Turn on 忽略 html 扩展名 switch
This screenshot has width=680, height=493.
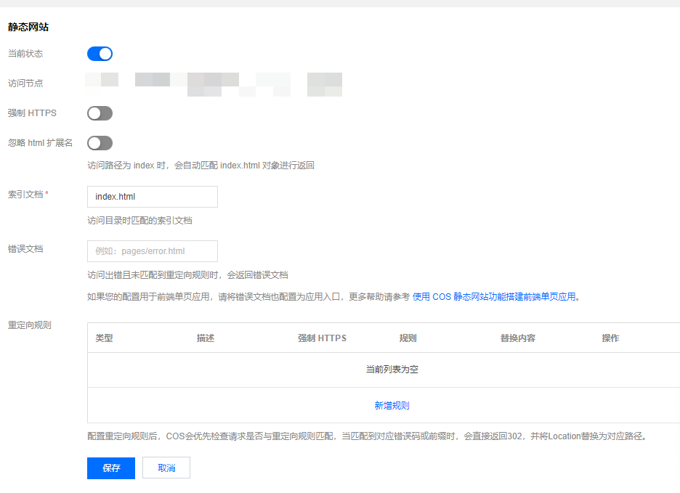point(100,143)
